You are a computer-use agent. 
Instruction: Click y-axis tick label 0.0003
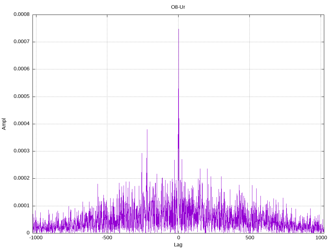(22, 151)
